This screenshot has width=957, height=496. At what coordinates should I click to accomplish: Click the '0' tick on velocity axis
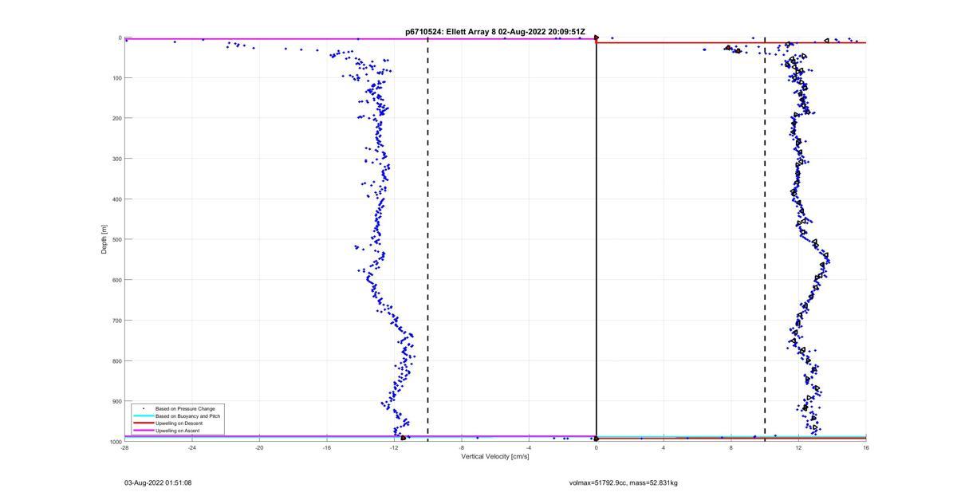pos(597,447)
